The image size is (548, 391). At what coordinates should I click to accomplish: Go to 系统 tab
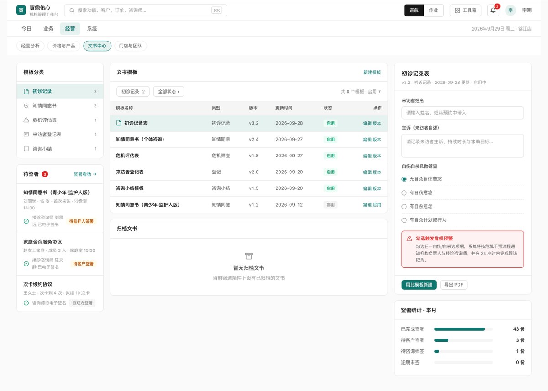point(92,29)
